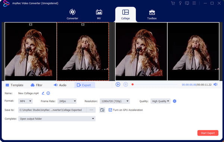Image resolution: width=224 pixels, height=142 pixels.
Task: Switch to the Filter tab
Action: click(37, 85)
